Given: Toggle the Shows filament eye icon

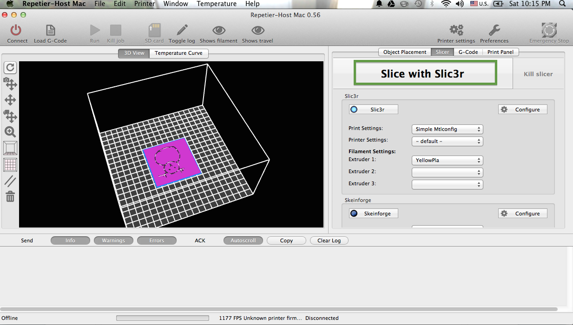Looking at the screenshot, I should pyautogui.click(x=219, y=31).
